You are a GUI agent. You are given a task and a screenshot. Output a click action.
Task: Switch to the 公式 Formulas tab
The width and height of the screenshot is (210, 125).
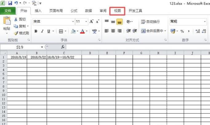[74, 11]
